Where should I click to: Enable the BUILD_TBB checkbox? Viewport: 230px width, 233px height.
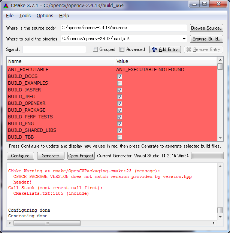[x=119, y=137]
